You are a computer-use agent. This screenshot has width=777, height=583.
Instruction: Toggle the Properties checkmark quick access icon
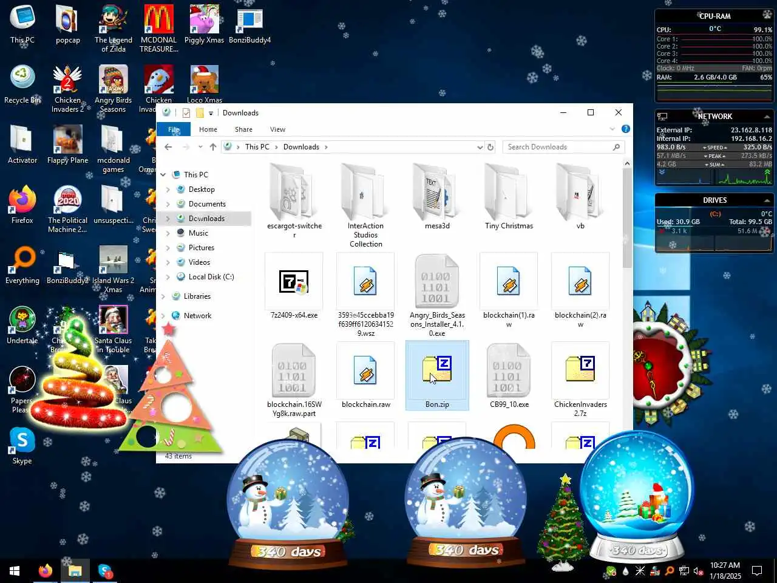[186, 113]
